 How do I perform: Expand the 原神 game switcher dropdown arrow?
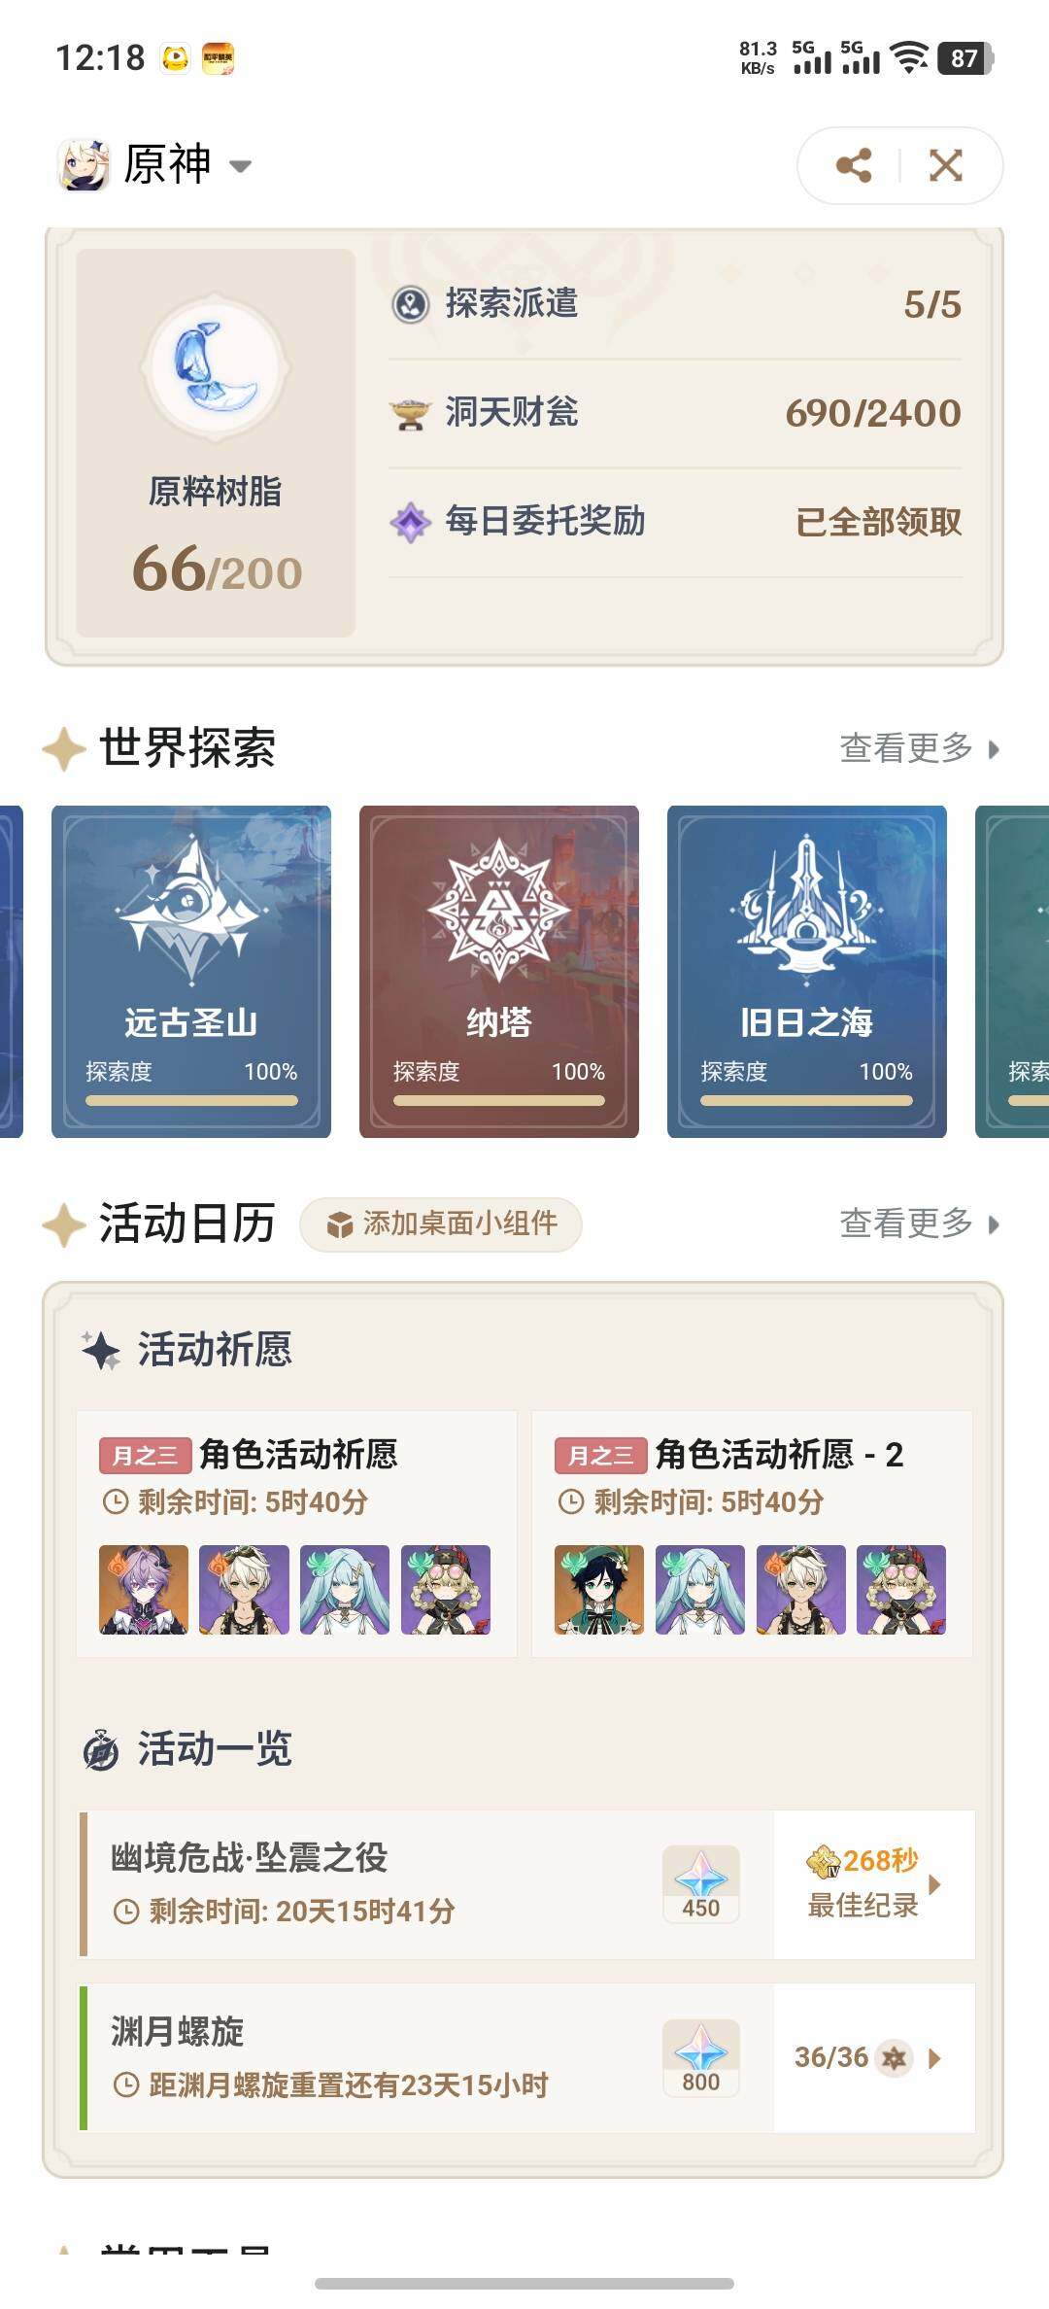click(240, 166)
